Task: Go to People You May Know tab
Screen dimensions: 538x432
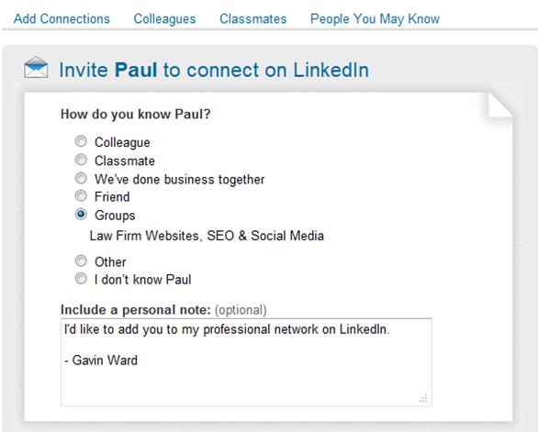Action: (375, 19)
